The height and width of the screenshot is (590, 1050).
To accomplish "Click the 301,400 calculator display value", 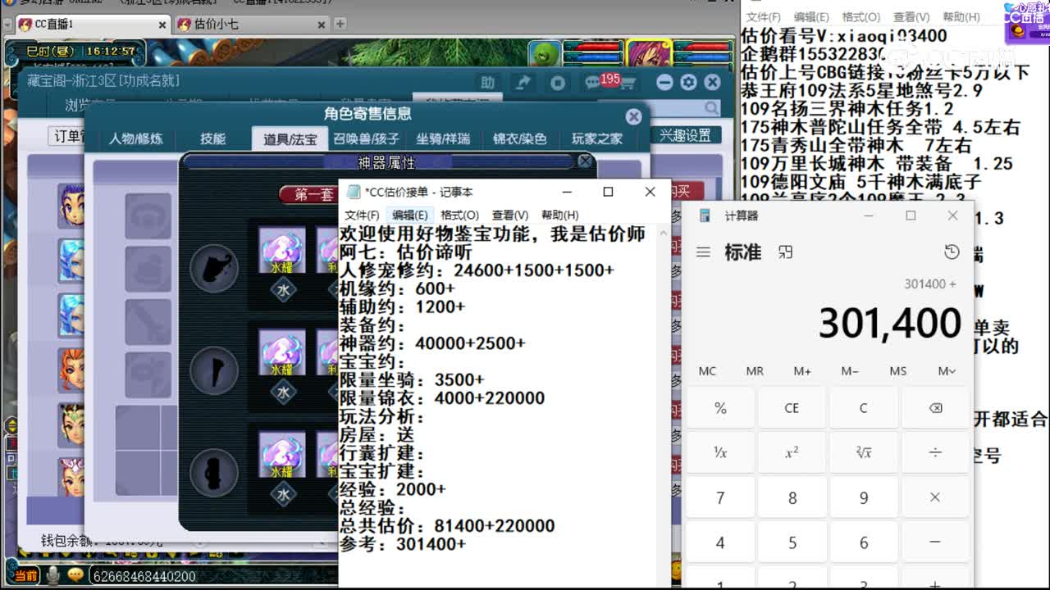I will tap(889, 323).
